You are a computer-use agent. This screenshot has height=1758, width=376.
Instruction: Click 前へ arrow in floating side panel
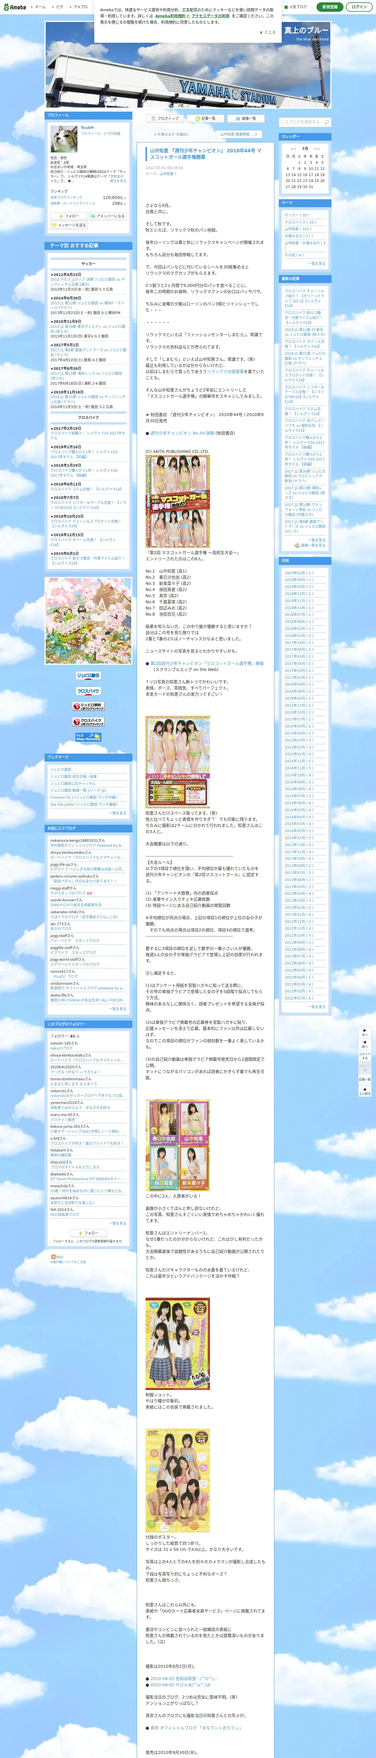pyautogui.click(x=364, y=1044)
